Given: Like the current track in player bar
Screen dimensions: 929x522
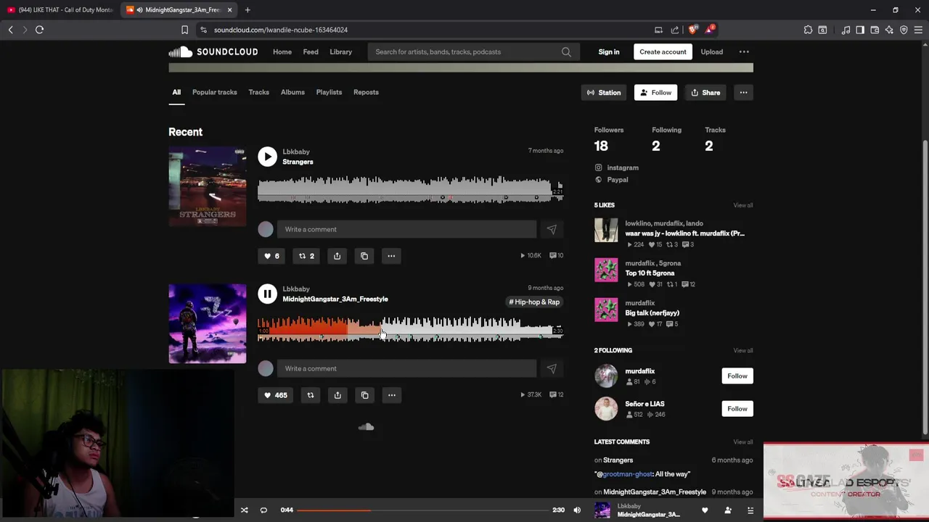Looking at the screenshot, I should pos(704,510).
